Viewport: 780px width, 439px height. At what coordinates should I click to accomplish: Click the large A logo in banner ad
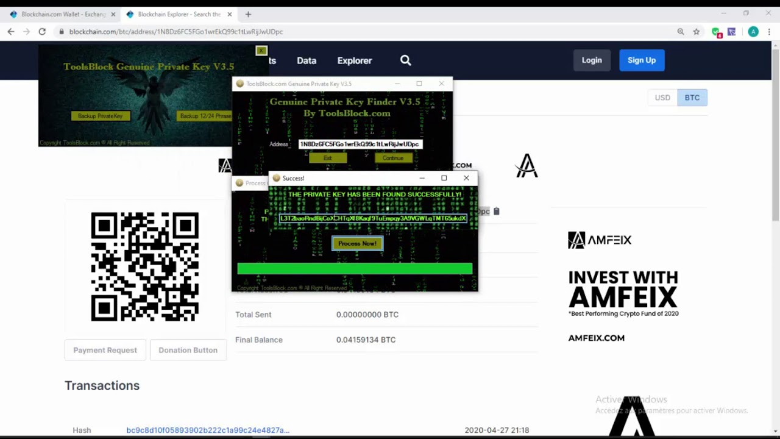coord(527,166)
